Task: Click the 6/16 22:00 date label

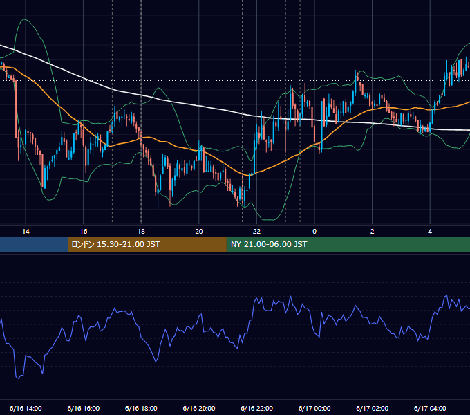Action: (256, 408)
